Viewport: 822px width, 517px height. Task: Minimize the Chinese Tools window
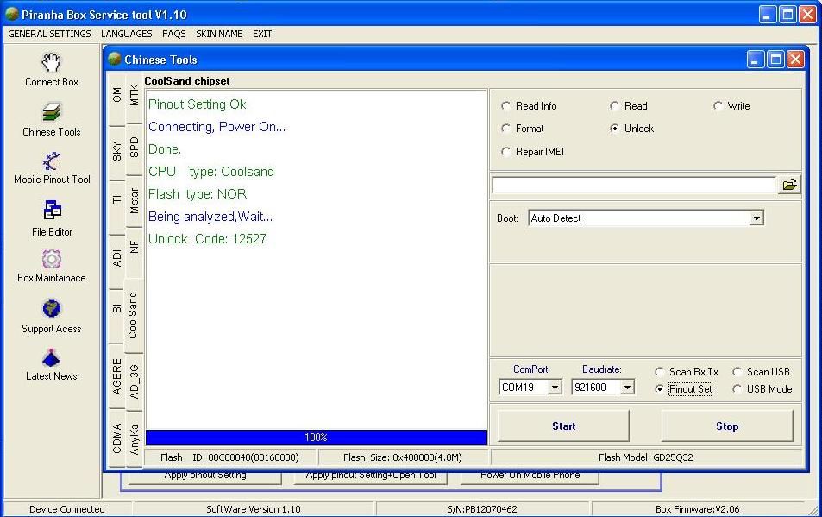pos(756,60)
